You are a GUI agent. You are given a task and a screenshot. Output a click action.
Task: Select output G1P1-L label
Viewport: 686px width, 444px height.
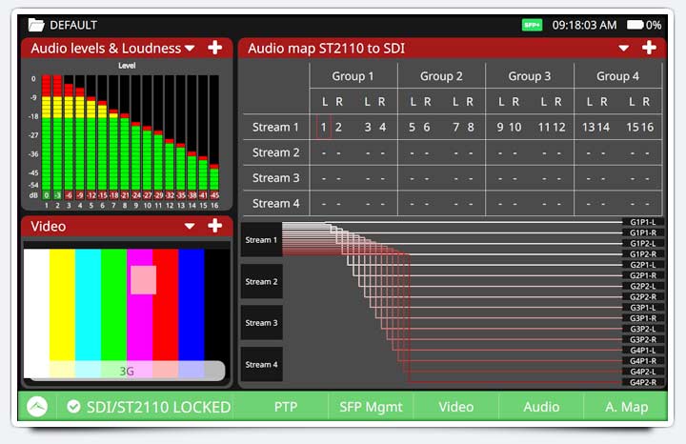(643, 222)
